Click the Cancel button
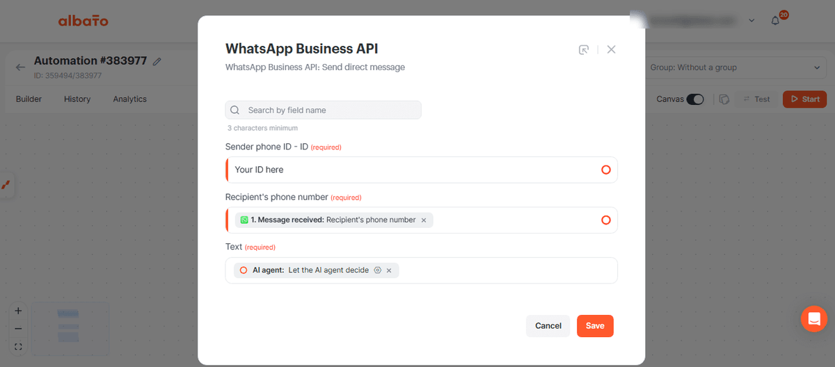The height and width of the screenshot is (367, 835). tap(548, 326)
